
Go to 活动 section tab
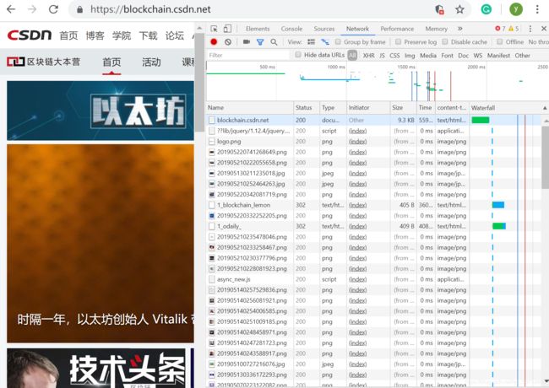(x=151, y=62)
